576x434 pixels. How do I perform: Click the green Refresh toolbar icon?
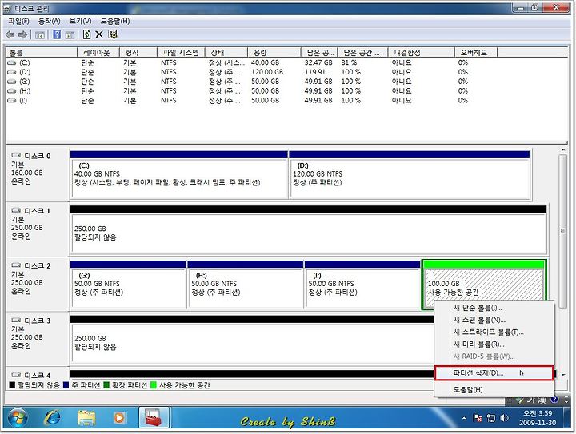click(86, 34)
